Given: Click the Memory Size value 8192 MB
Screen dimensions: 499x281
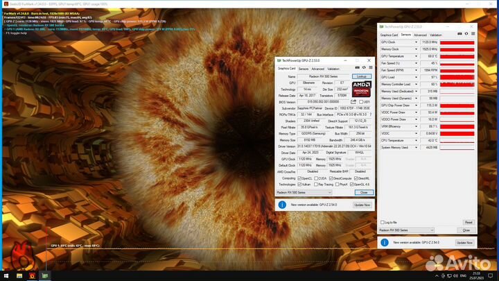Looking at the screenshot, I should [310, 140].
